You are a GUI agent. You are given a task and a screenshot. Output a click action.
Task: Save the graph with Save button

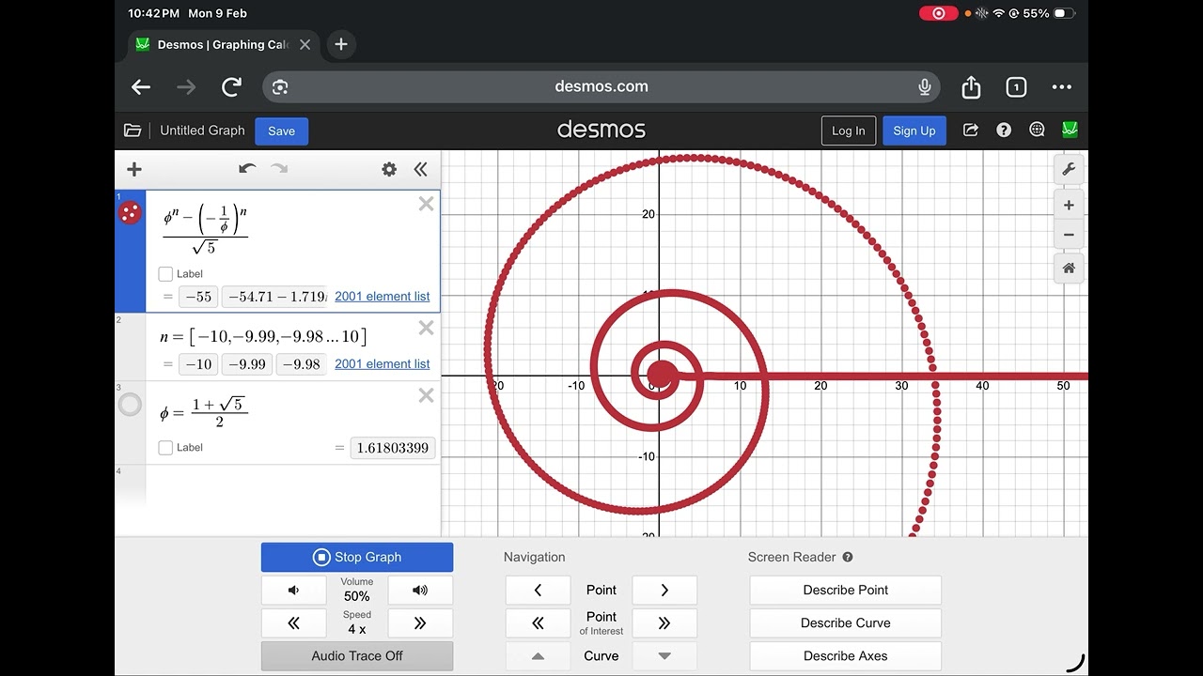pos(281,131)
